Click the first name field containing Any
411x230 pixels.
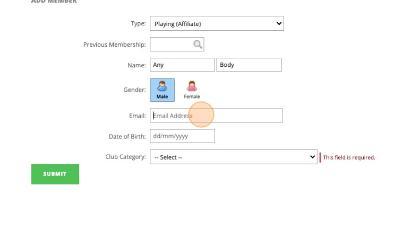(x=182, y=65)
